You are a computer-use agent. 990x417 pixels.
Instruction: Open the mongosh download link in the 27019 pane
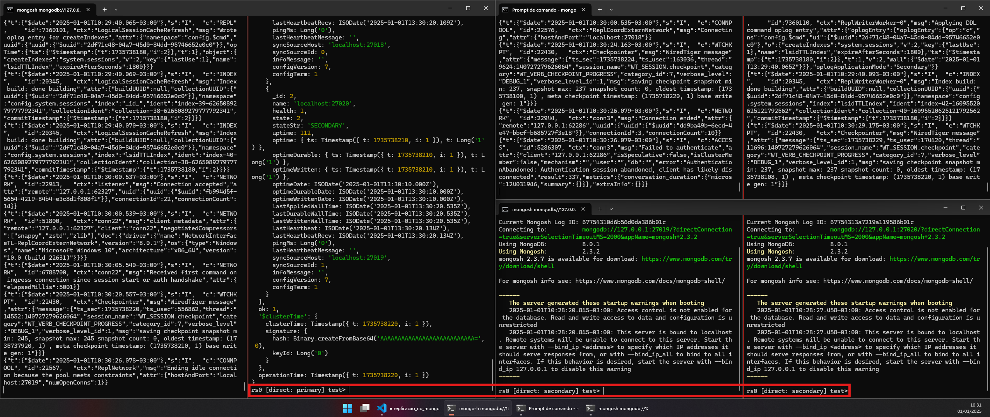tap(687, 259)
